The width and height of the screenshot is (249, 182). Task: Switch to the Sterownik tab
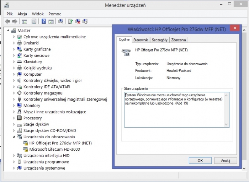[141, 40]
